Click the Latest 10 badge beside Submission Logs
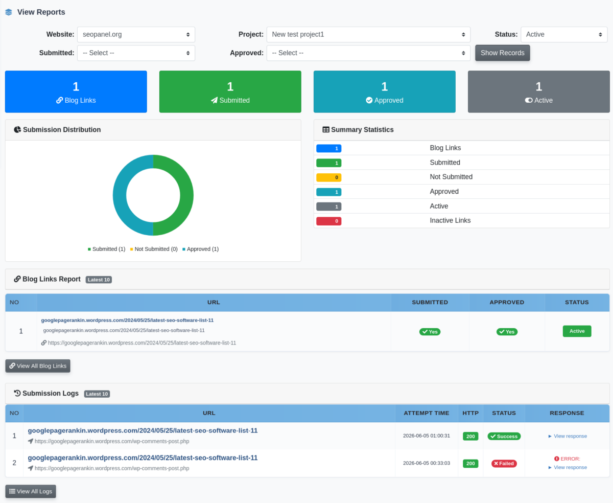Screen dimensions: 613x503 (x=97, y=394)
